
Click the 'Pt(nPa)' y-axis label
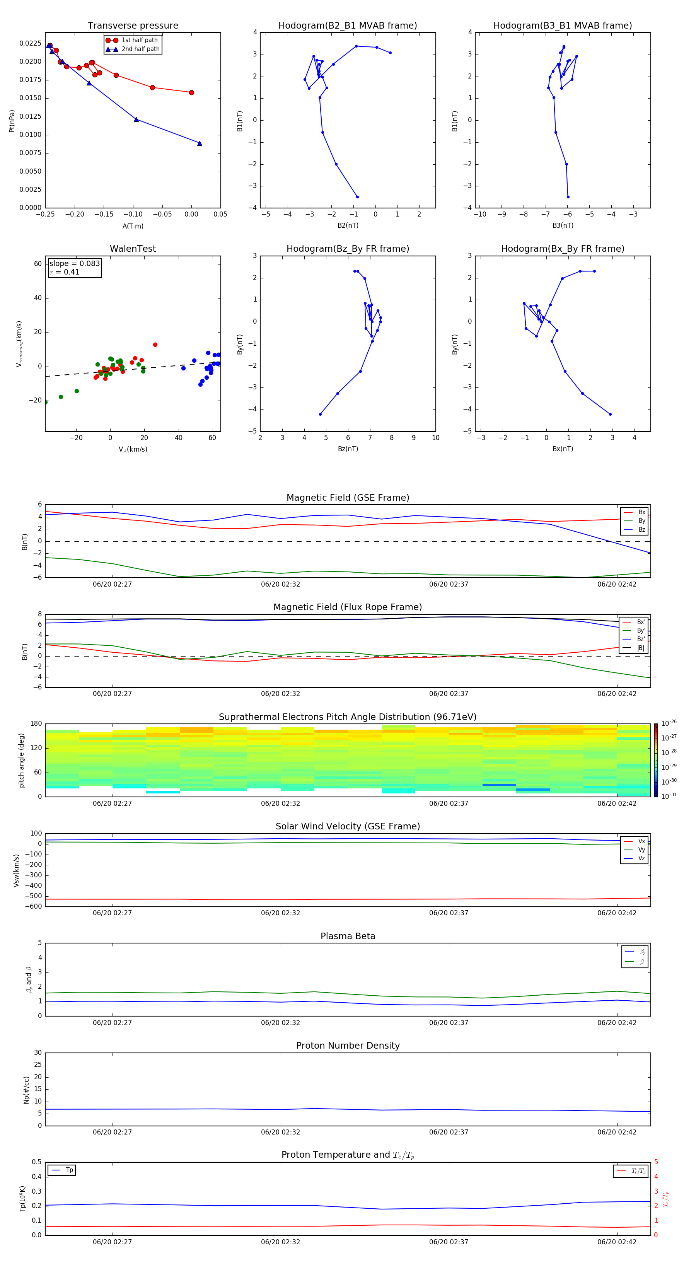[12, 121]
